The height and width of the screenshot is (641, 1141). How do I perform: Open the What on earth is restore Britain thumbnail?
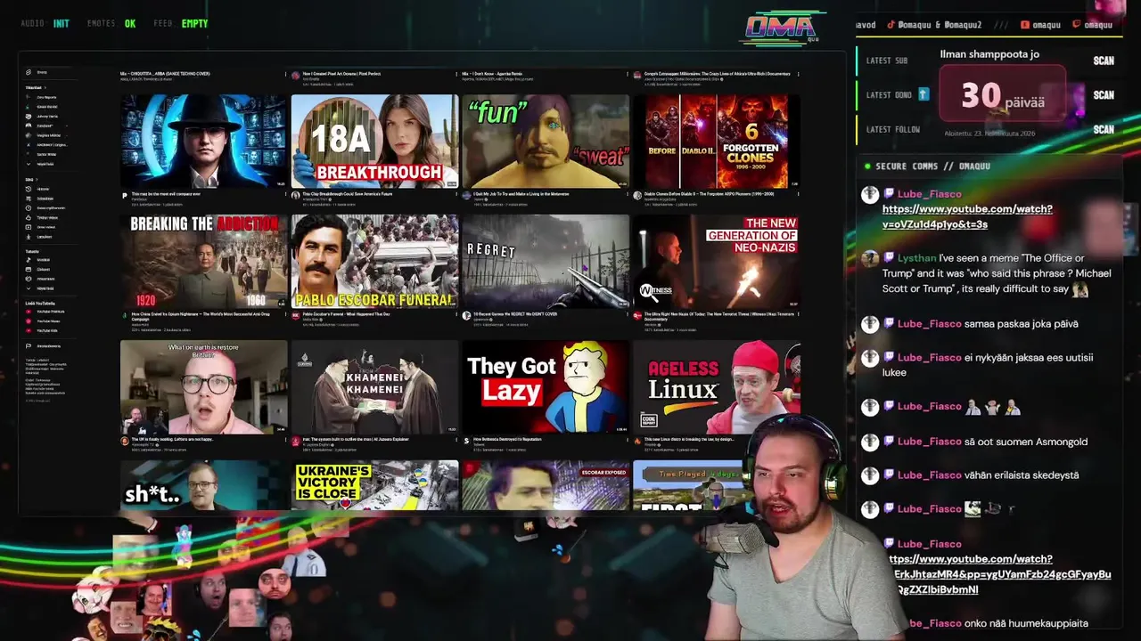click(203, 386)
